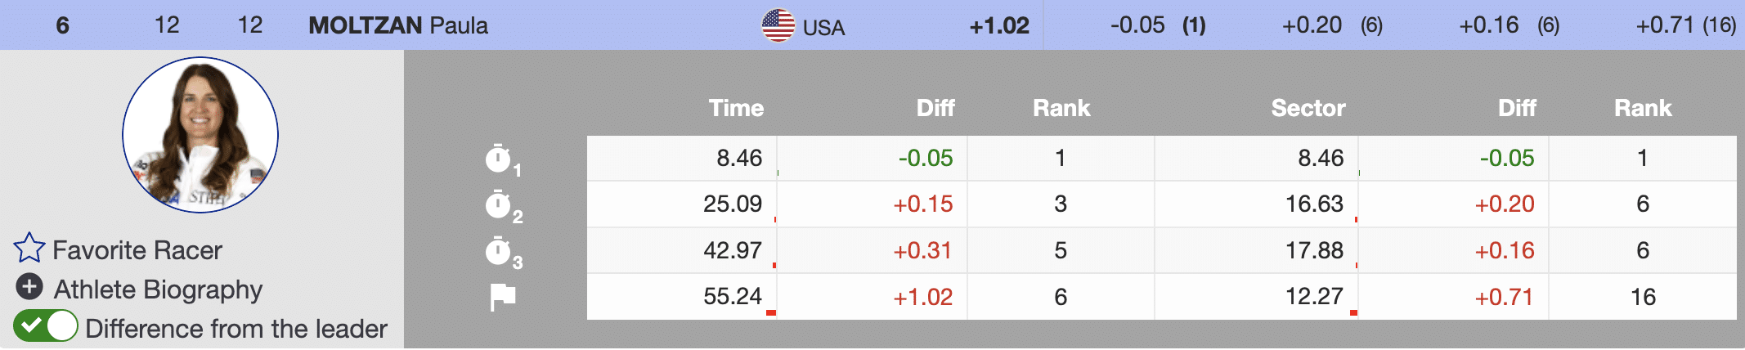The width and height of the screenshot is (1745, 350).
Task: Click the Athlete Biography plus icon
Action: (x=29, y=287)
